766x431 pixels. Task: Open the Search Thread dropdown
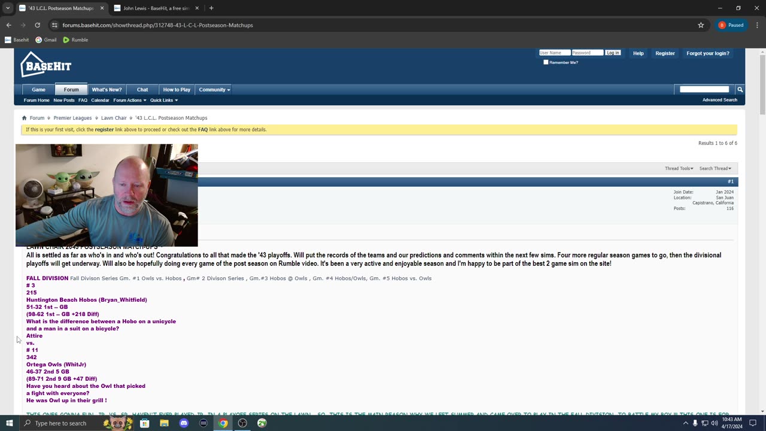[x=715, y=168]
